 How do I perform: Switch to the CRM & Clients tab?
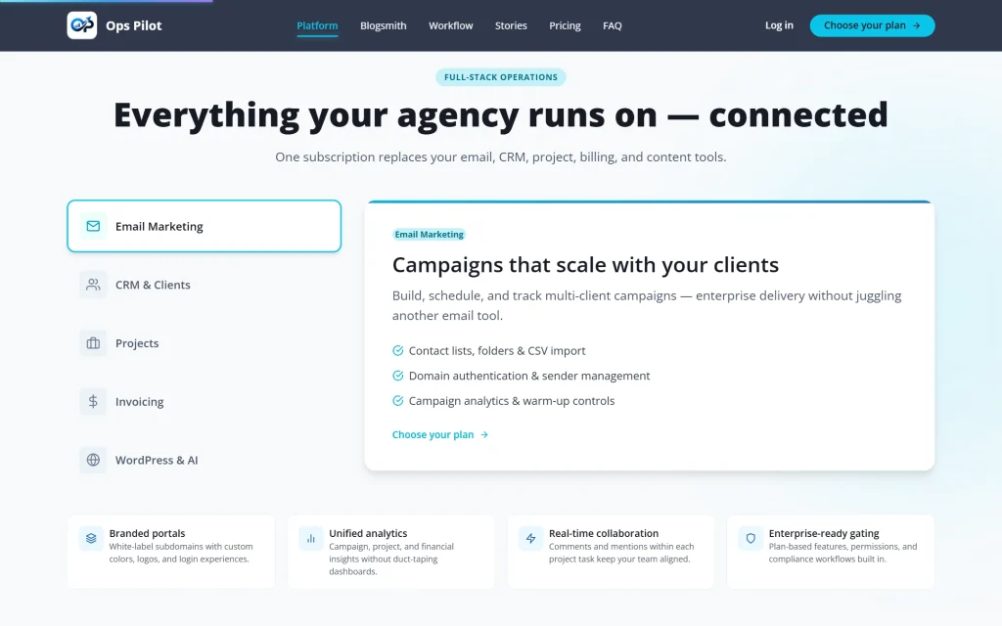click(x=204, y=285)
